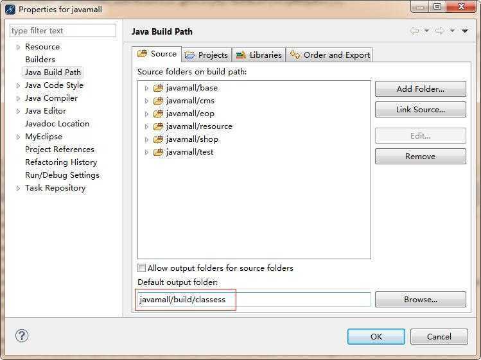Click the forward navigation arrow icon
Screen dimensions: 481x360
click(x=440, y=31)
